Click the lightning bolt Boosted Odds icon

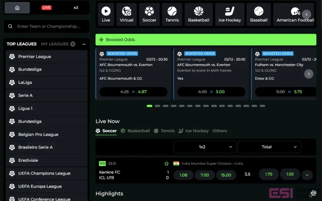[101, 39]
